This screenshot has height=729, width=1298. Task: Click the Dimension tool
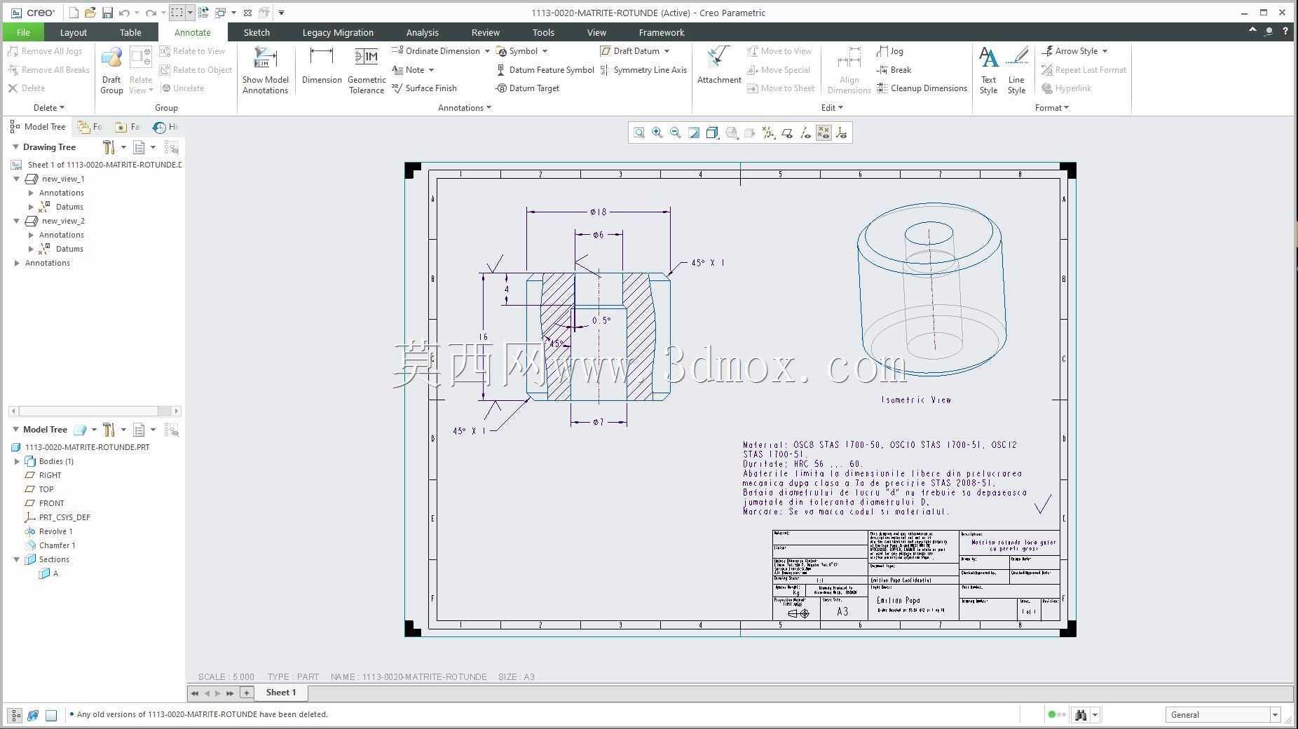[322, 65]
